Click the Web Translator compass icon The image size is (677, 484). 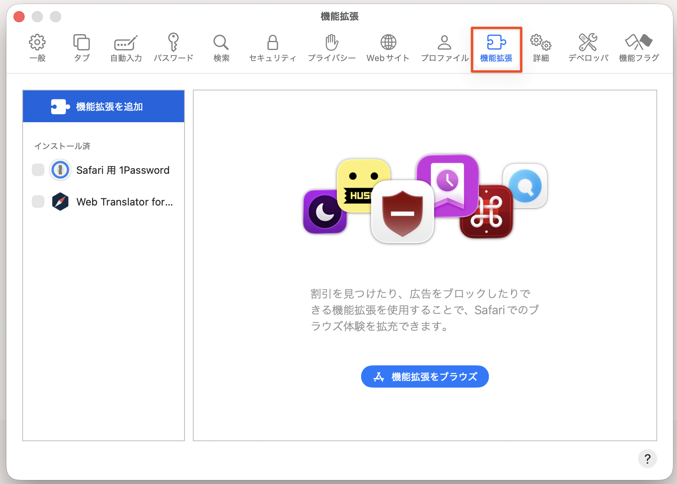[x=60, y=202]
